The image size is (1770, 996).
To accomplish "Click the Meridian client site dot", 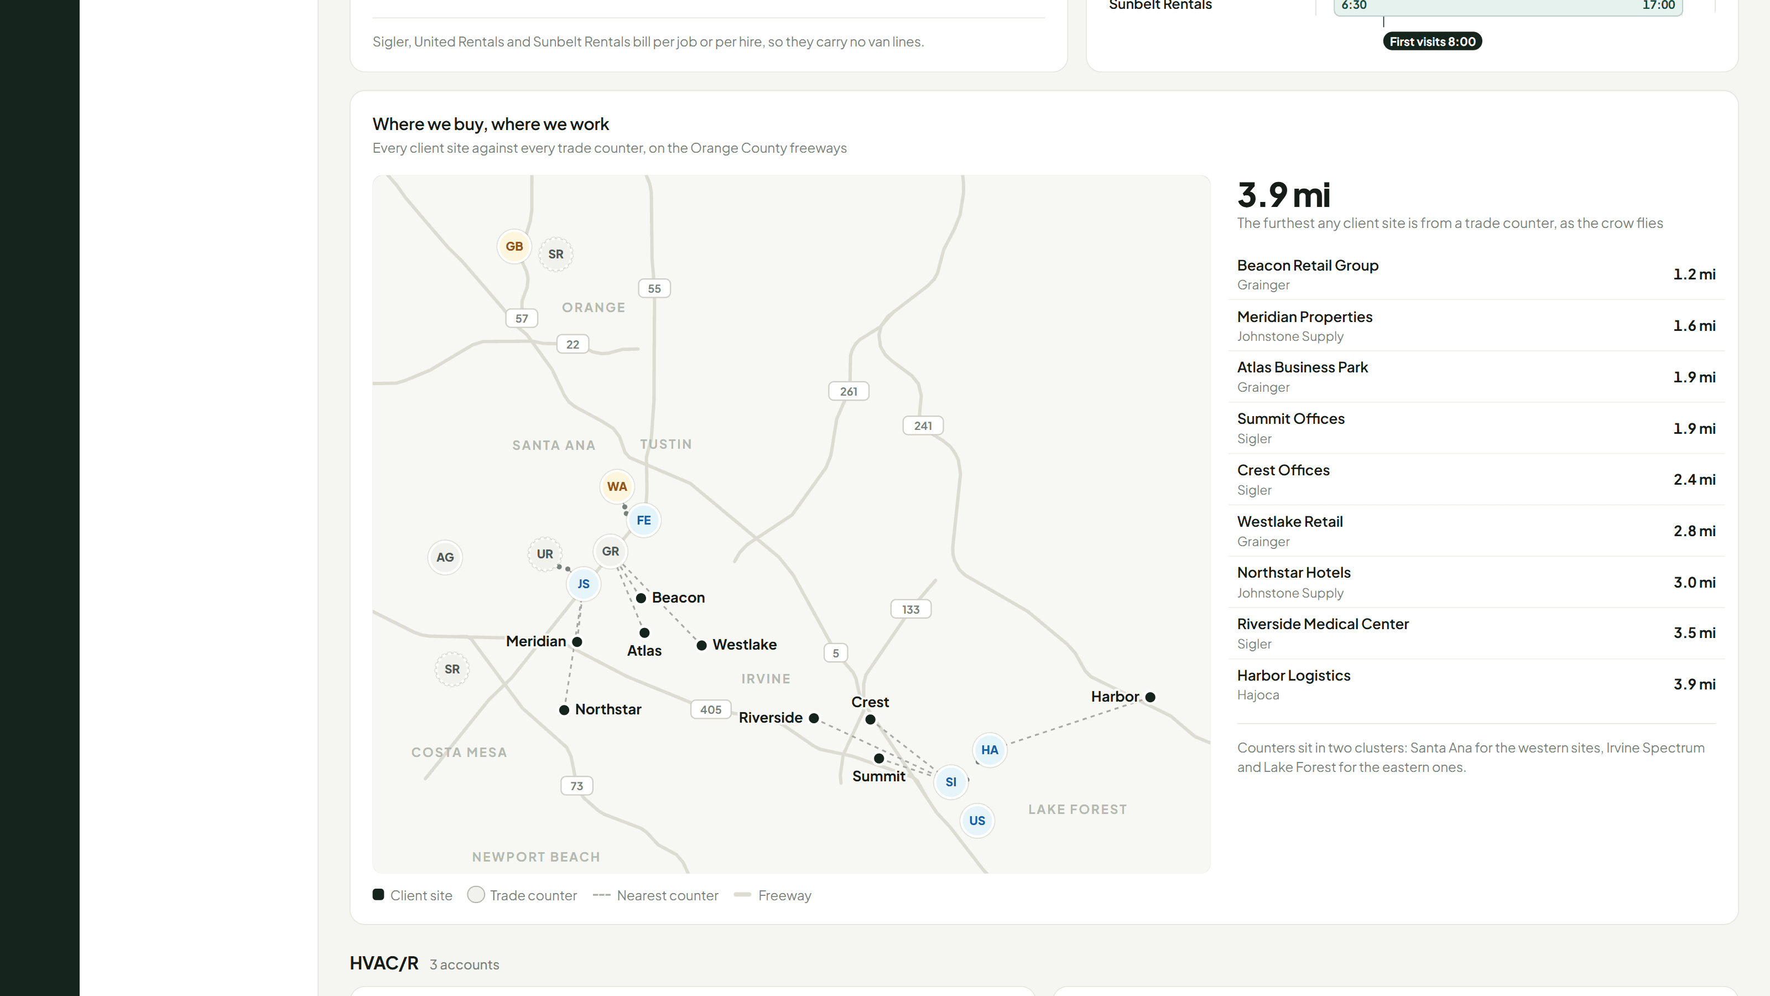I will click(577, 642).
